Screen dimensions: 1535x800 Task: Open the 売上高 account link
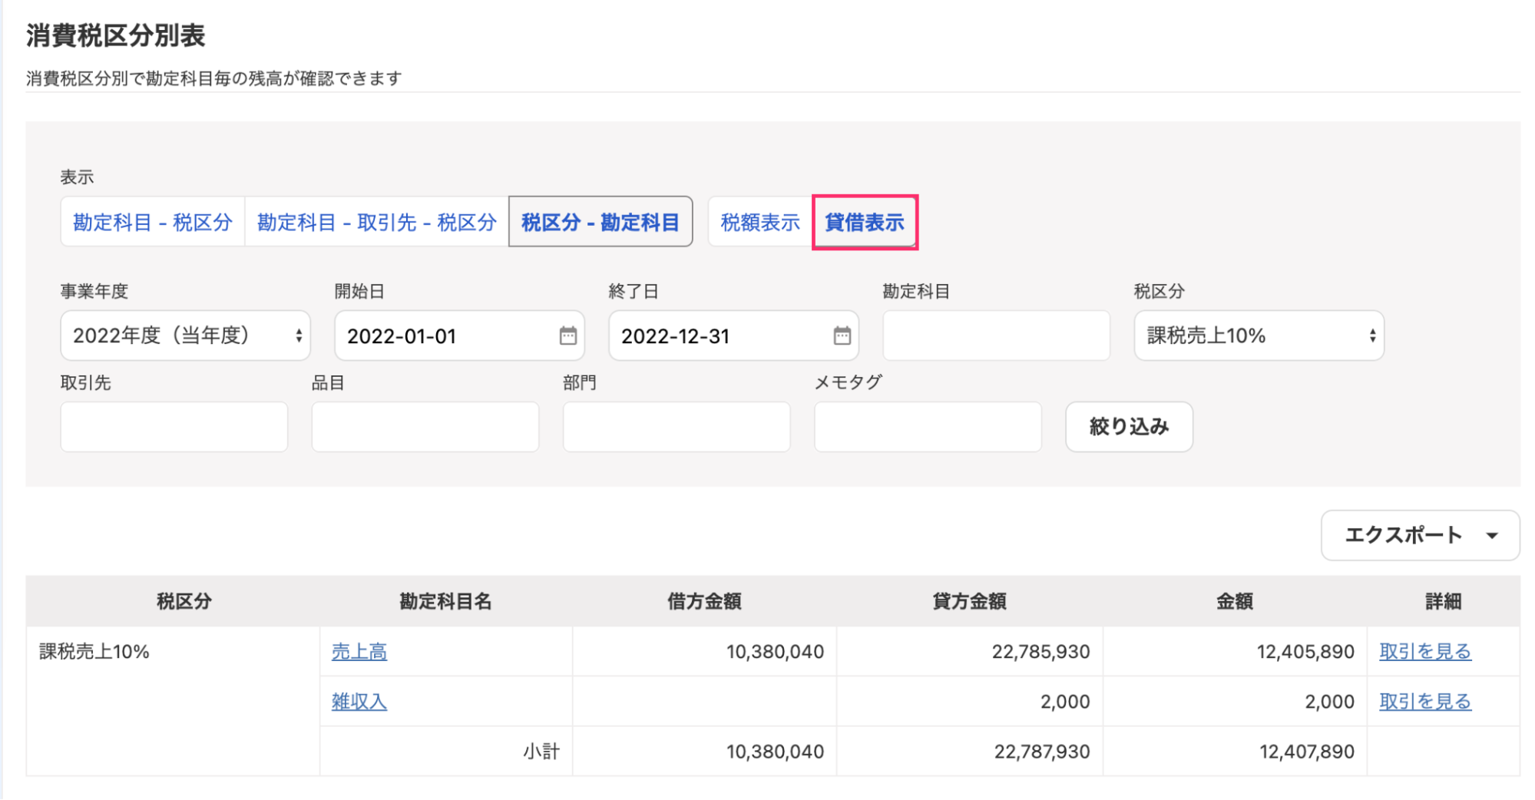[x=359, y=652]
